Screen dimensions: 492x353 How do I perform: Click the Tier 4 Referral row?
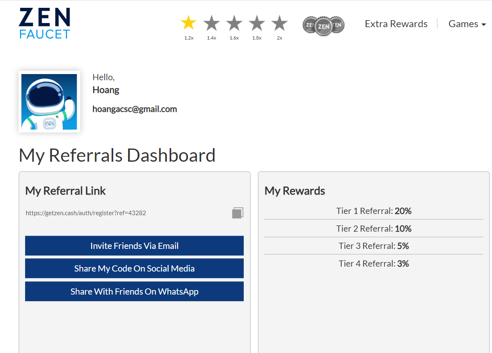373,263
